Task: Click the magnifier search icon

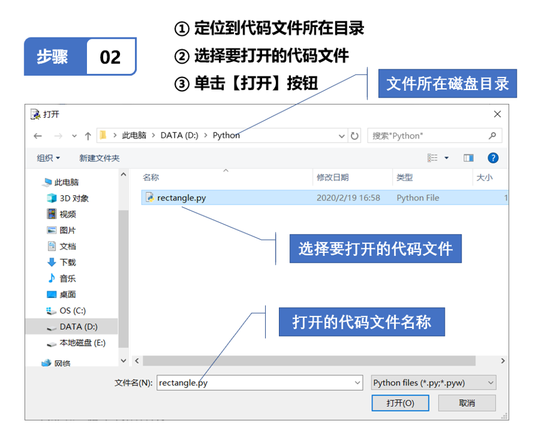Action: point(492,136)
